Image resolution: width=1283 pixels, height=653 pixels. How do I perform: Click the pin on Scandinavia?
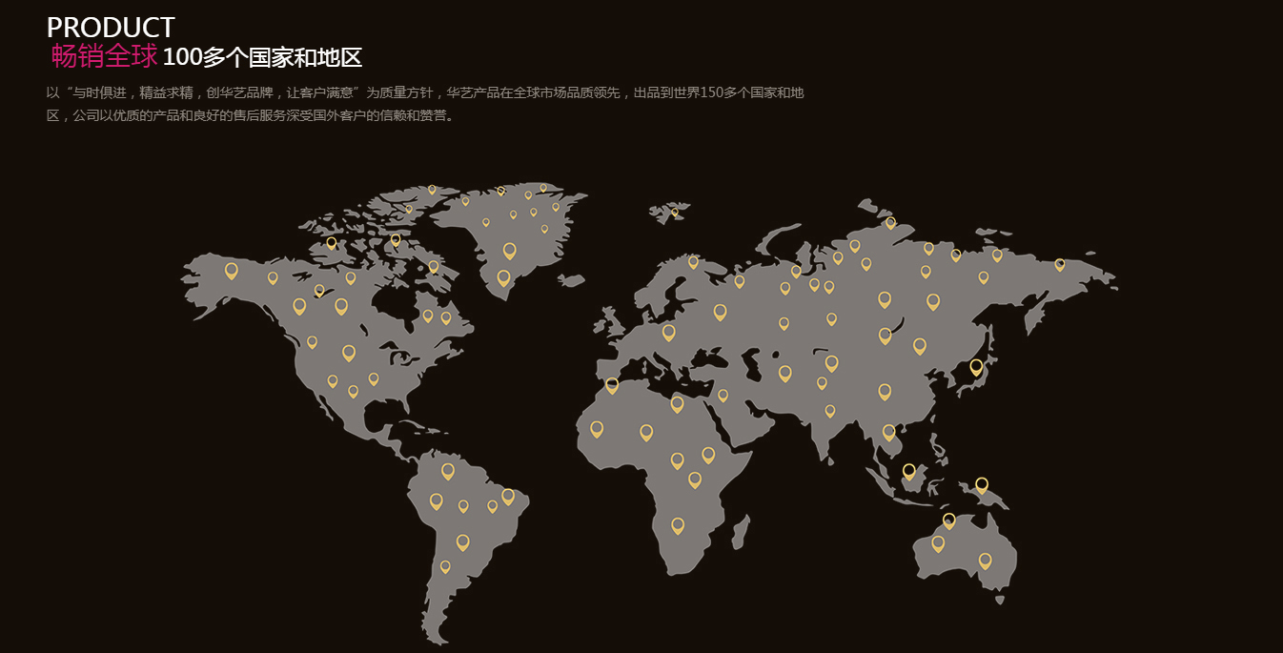pyautogui.click(x=693, y=261)
